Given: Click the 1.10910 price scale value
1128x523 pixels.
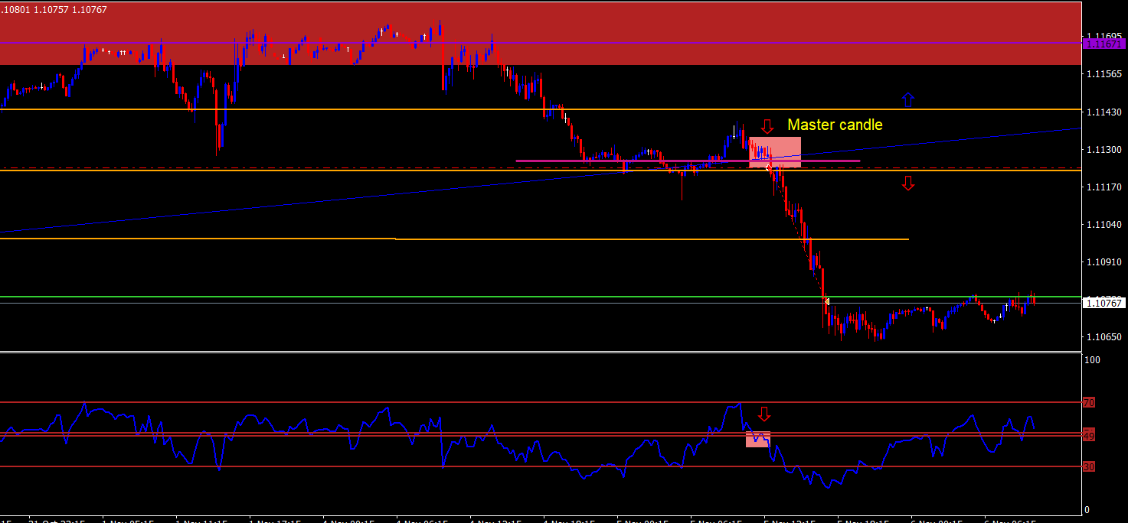Looking at the screenshot, I should (1104, 262).
